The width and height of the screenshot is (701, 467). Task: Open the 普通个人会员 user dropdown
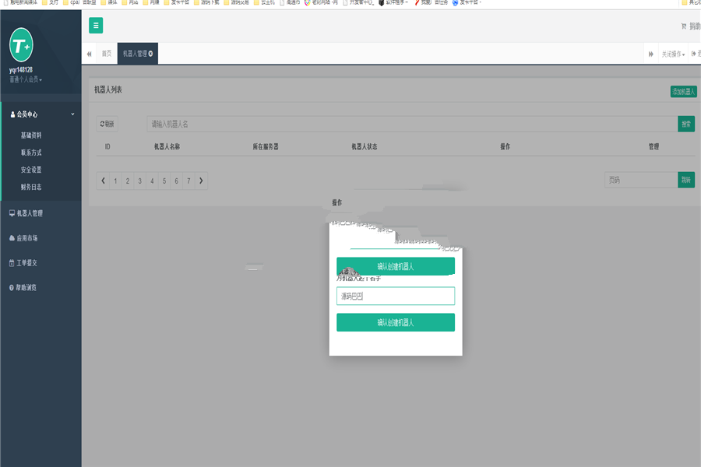pos(26,79)
